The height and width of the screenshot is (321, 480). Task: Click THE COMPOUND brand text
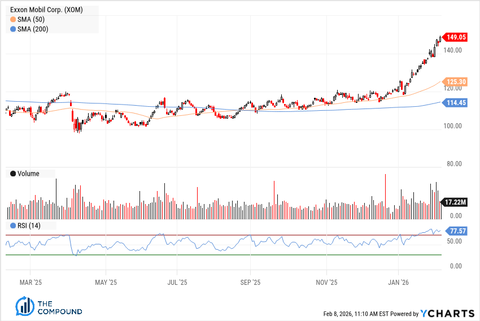click(x=60, y=308)
